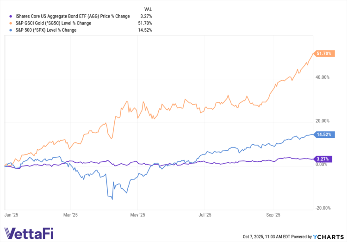
Task: Click the 40.00% y-axis label
Action: pos(322,77)
